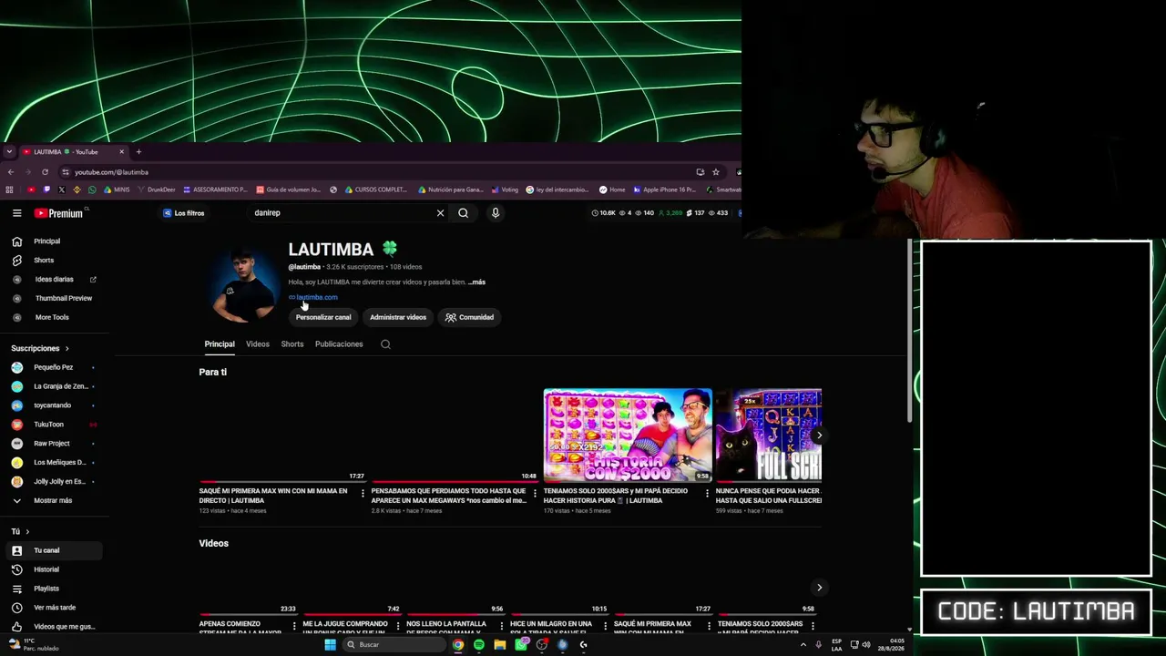This screenshot has height=656, width=1166.
Task: Reload the page in the browser
Action: click(x=45, y=172)
